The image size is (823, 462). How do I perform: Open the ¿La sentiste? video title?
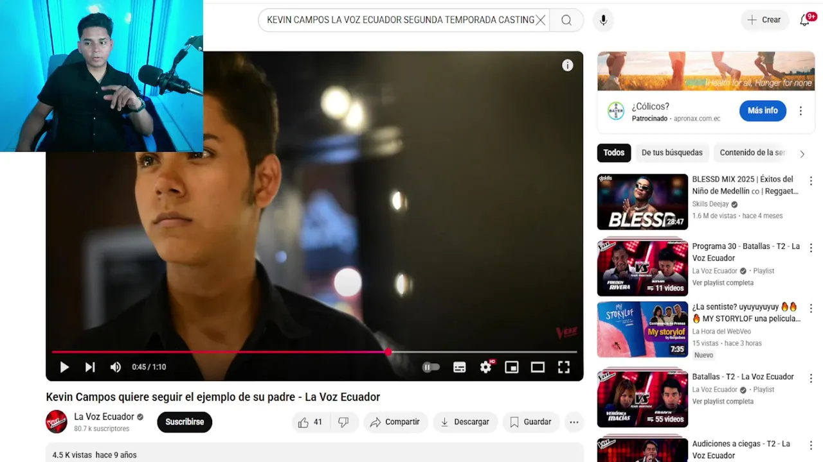click(746, 312)
